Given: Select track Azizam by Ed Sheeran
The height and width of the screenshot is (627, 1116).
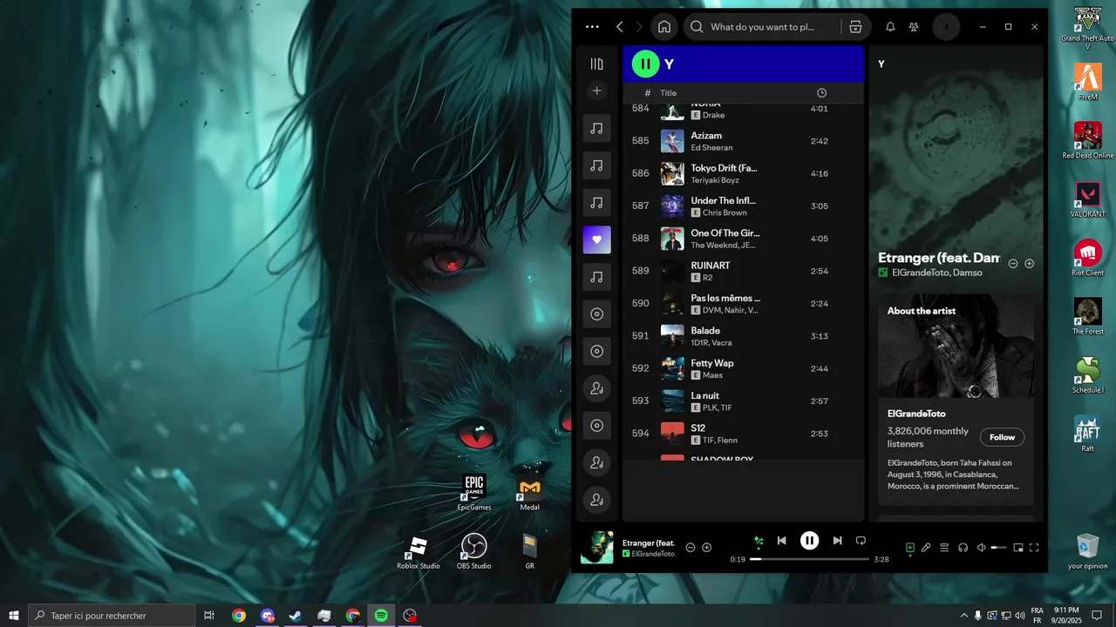Looking at the screenshot, I should [x=743, y=141].
